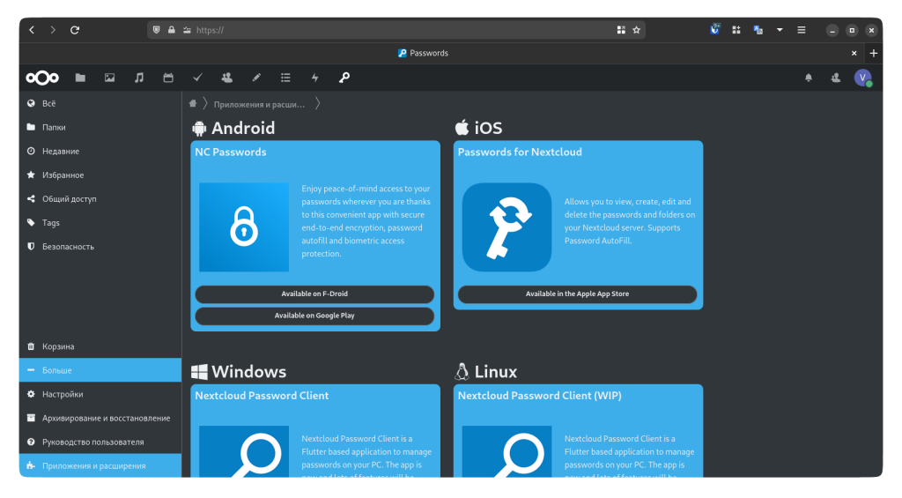This screenshot has height=498, width=902.
Task: Click the tracking protection shield icon
Action: pyautogui.click(x=157, y=30)
